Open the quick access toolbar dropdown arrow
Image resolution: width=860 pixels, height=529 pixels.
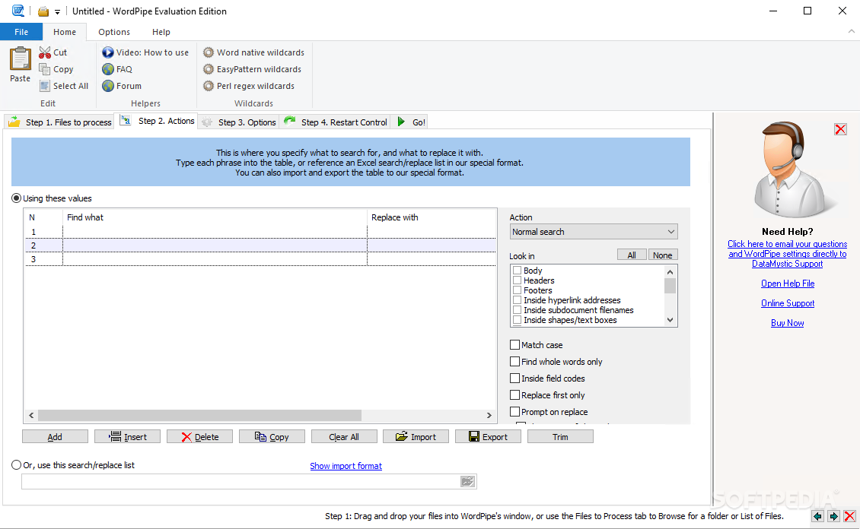tap(57, 11)
